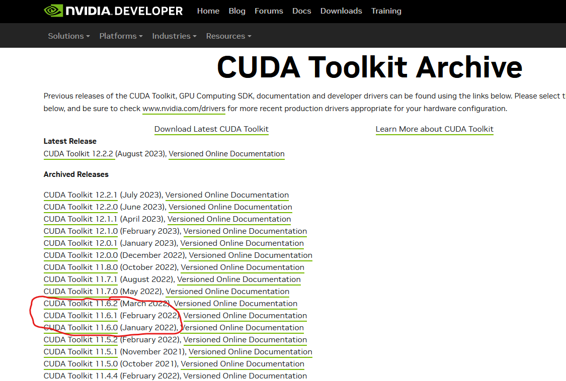Open documentation for CUDA 11.5.1 November 2021
Screen dimensions: 566x381
pos(251,352)
